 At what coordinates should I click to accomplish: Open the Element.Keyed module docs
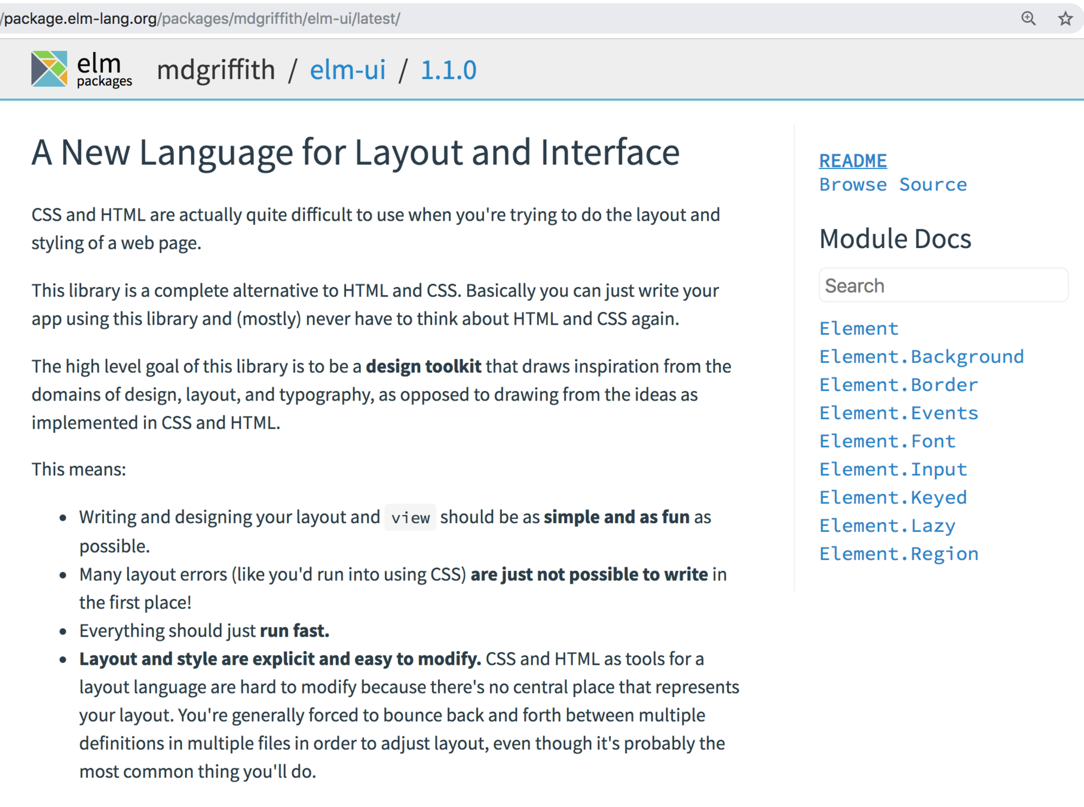pyautogui.click(x=893, y=497)
